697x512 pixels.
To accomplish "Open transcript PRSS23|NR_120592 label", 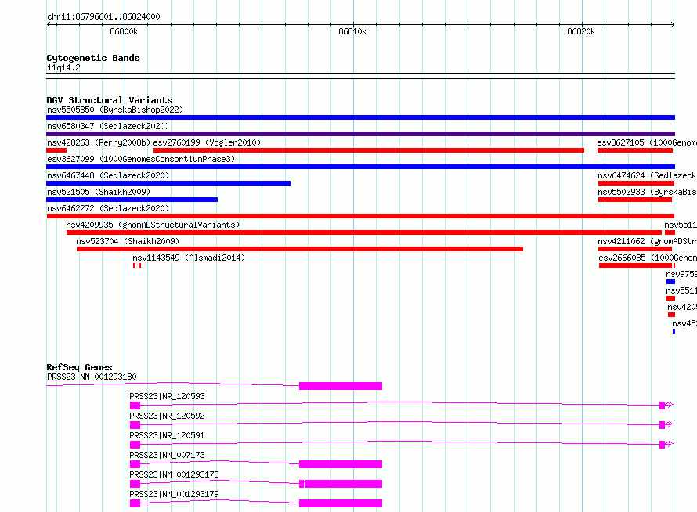I will (167, 416).
